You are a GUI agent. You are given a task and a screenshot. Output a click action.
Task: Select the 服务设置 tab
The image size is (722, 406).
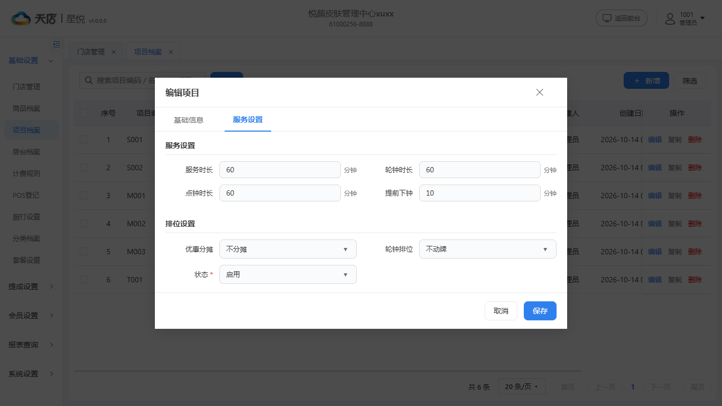pos(248,120)
